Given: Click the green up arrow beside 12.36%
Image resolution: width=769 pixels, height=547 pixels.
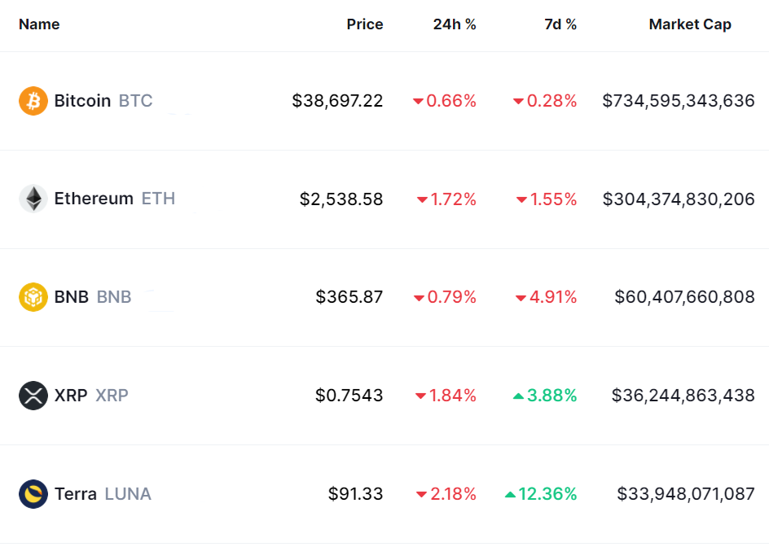Looking at the screenshot, I should pyautogui.click(x=510, y=494).
